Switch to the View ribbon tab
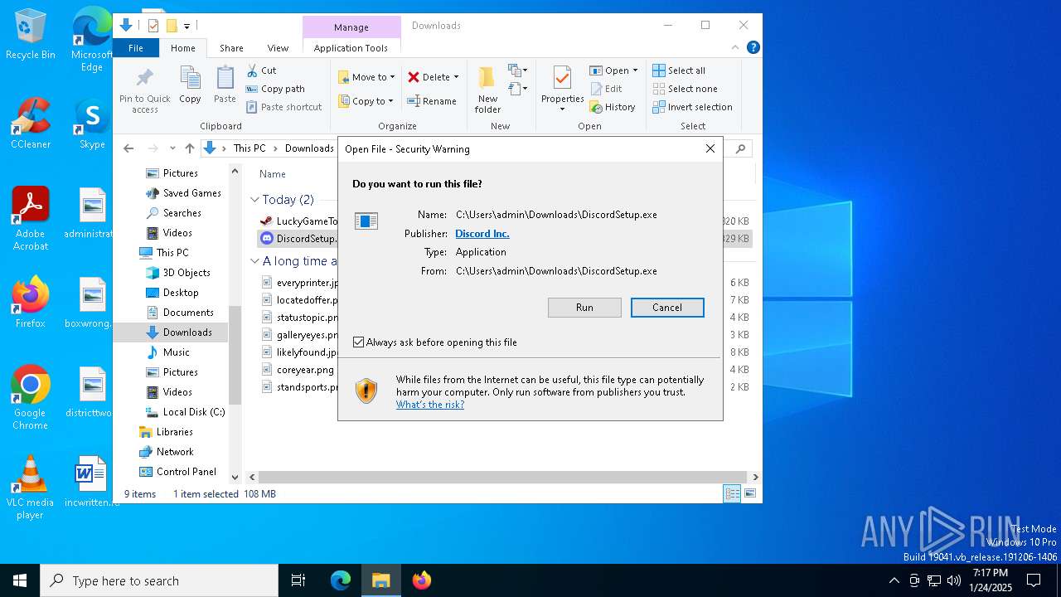Image resolution: width=1061 pixels, height=597 pixels. click(278, 48)
